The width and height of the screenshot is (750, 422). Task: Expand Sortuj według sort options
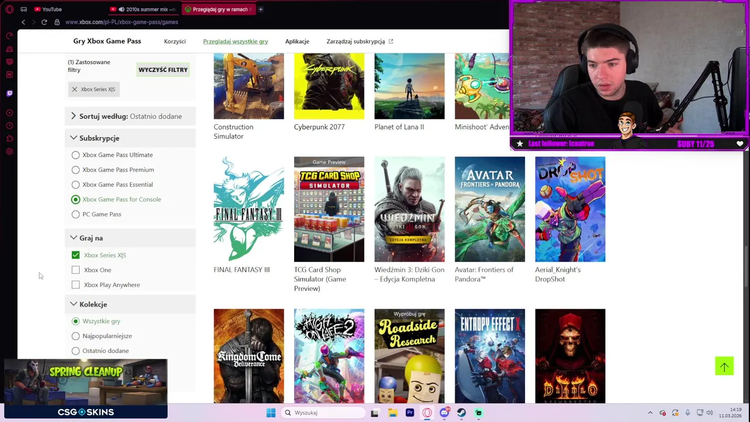coord(130,116)
